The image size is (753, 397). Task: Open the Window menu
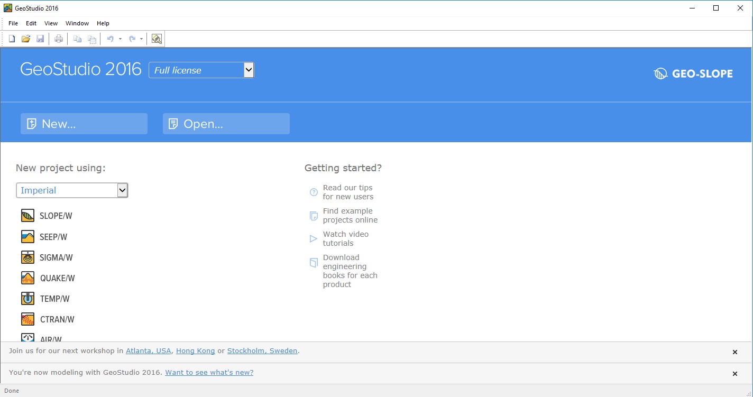pos(77,23)
